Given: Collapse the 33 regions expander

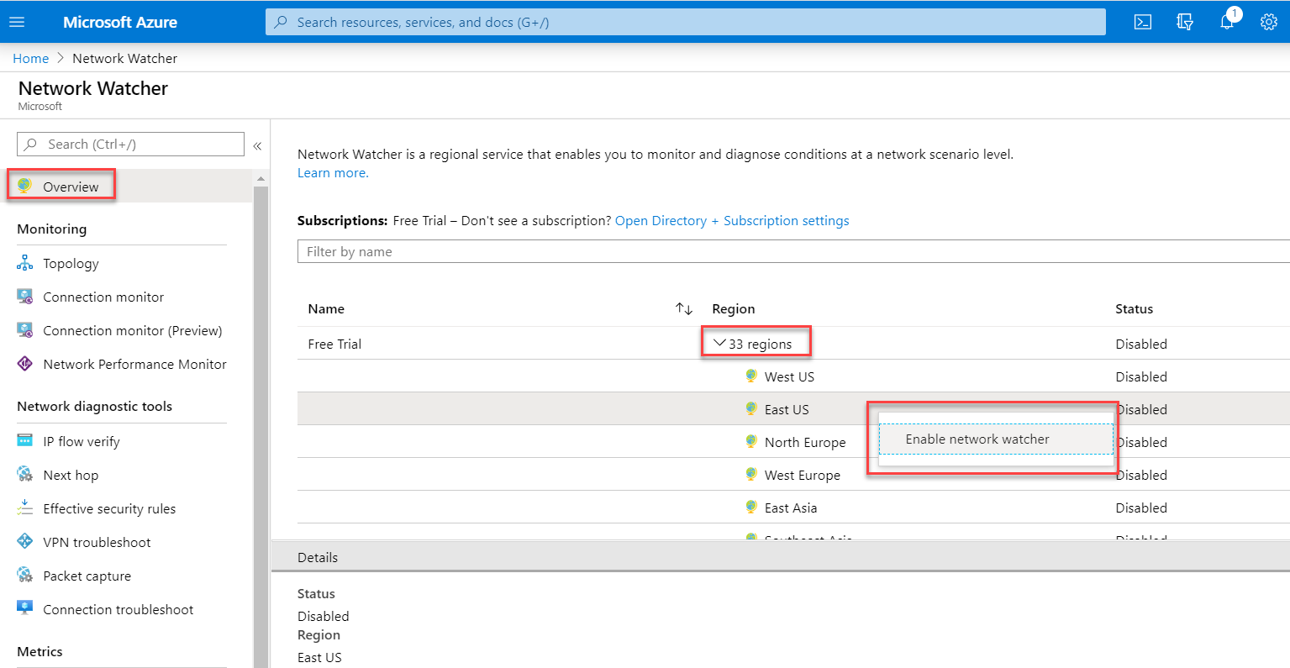Looking at the screenshot, I should 719,343.
